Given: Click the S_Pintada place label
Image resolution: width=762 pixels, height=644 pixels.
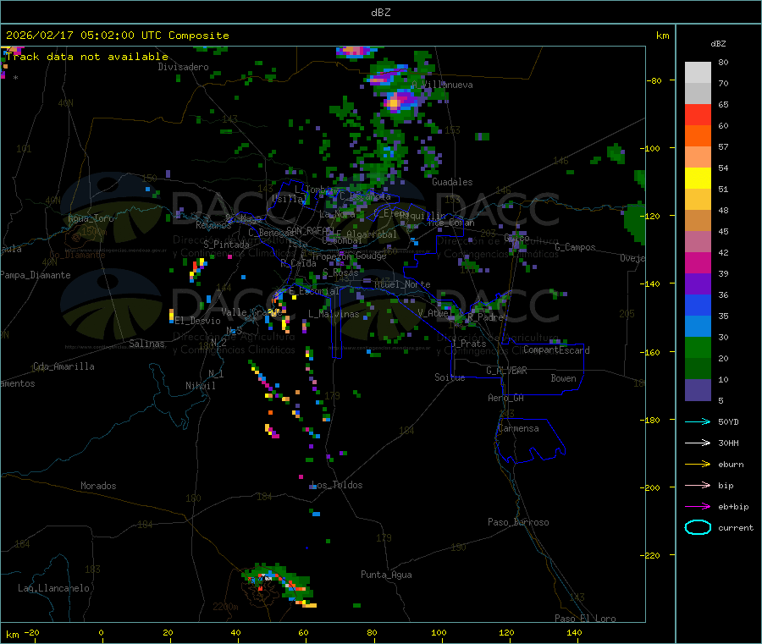Looking at the screenshot, I should tap(226, 245).
